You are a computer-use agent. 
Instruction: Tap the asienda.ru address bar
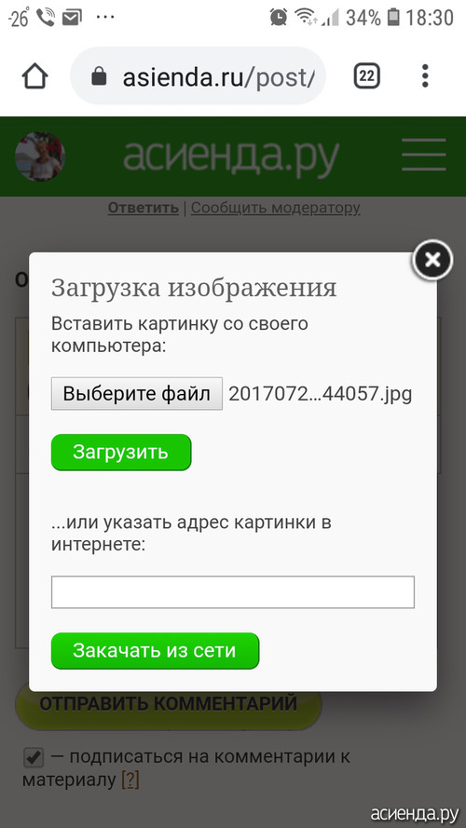[199, 76]
